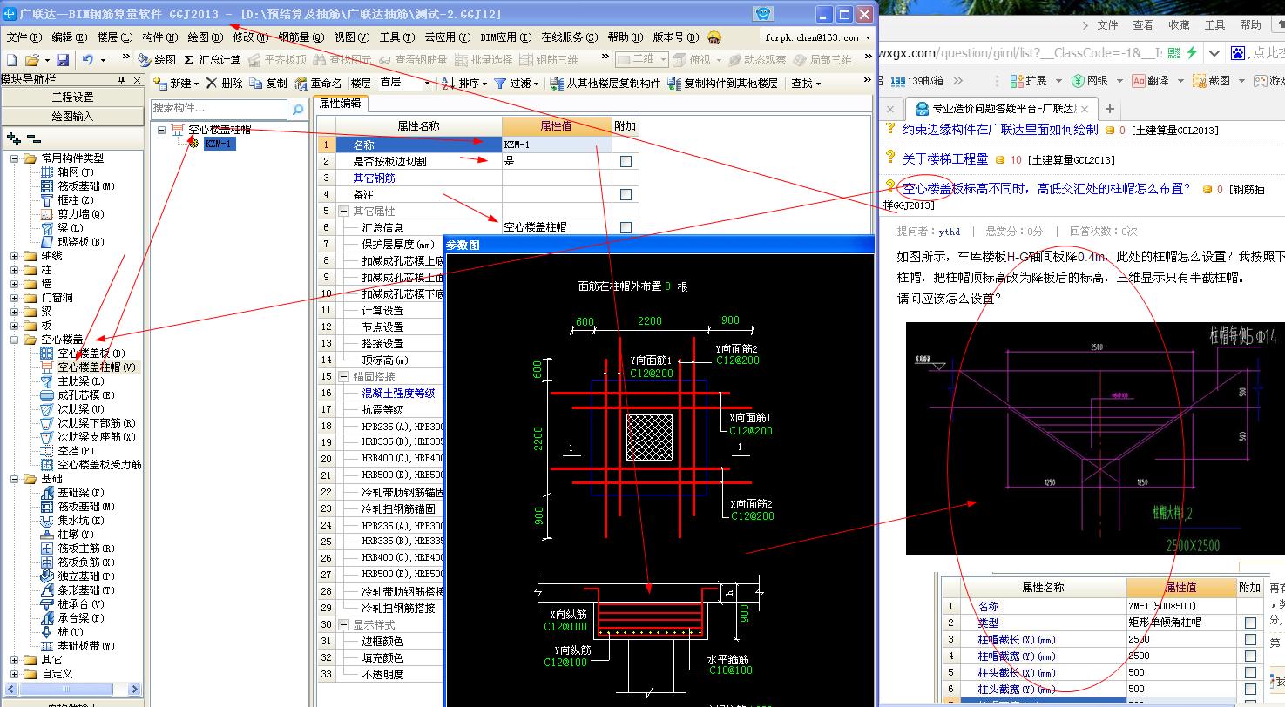
Task: Open 过滤 filter dropdown
Action: (x=516, y=84)
